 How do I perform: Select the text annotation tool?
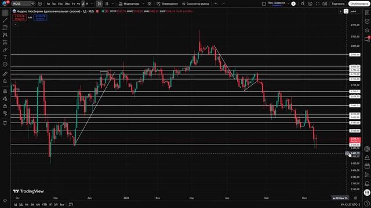pos(5,57)
